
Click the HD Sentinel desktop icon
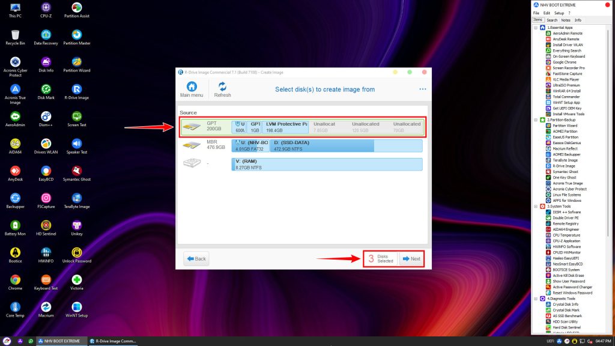coord(46,228)
